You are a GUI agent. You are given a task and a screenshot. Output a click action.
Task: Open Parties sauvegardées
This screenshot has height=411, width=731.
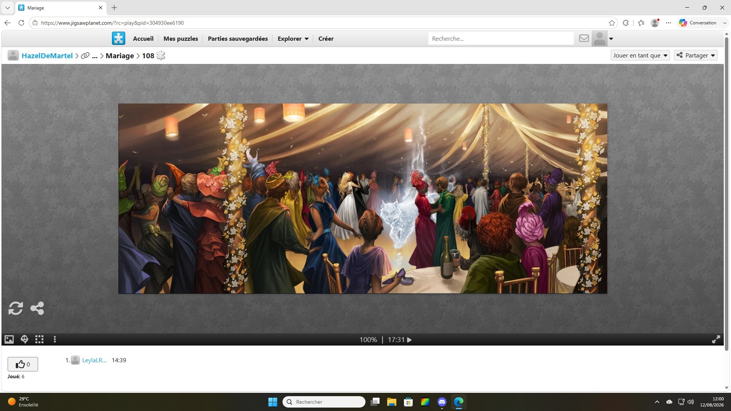pos(238,38)
